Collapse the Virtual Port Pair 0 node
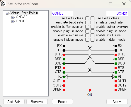 click(x=7, y=13)
